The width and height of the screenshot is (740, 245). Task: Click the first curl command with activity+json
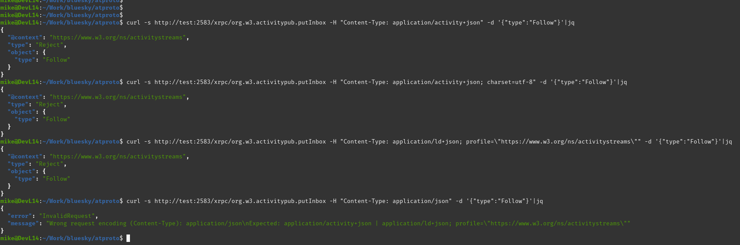(x=350, y=22)
